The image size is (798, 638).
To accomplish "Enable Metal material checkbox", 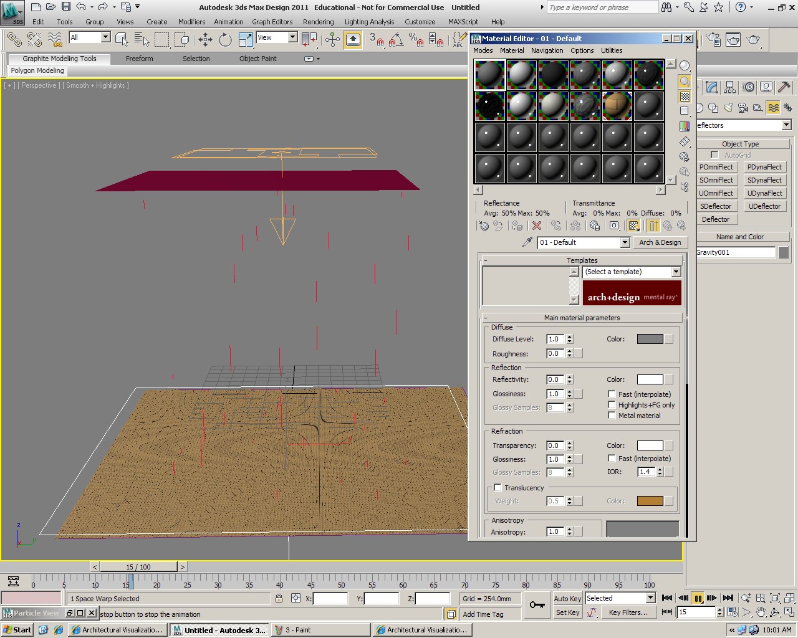I will coord(612,415).
